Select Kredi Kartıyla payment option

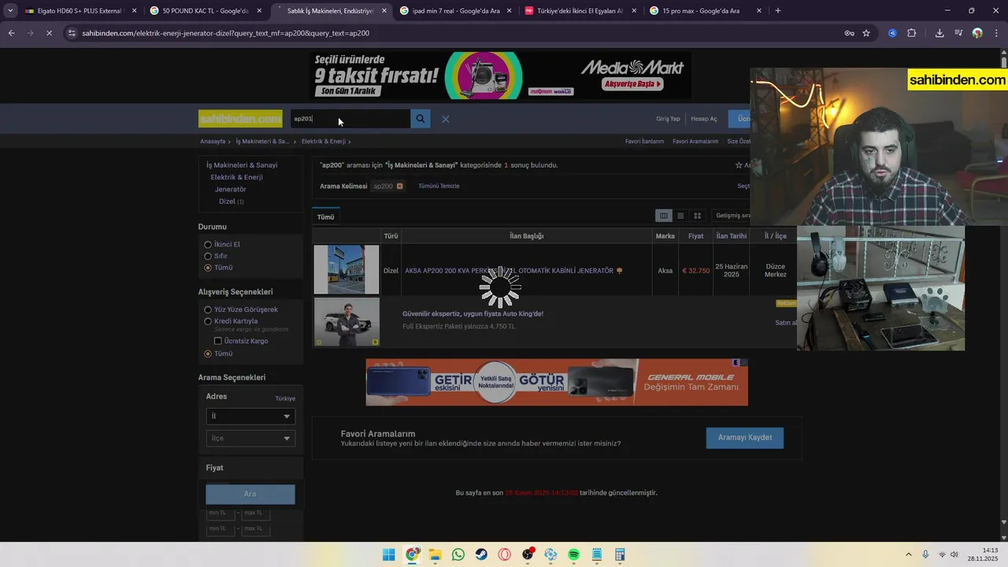point(208,321)
